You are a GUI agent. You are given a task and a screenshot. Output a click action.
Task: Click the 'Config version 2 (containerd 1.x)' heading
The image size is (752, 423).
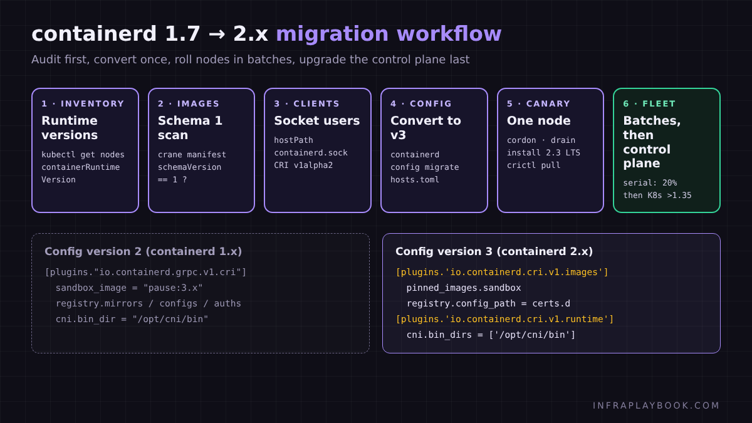(143, 251)
